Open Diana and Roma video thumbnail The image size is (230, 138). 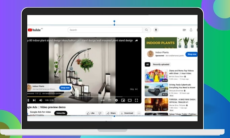click(x=156, y=76)
